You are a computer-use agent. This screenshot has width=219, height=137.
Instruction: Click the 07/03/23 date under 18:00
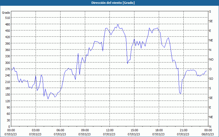(159, 134)
